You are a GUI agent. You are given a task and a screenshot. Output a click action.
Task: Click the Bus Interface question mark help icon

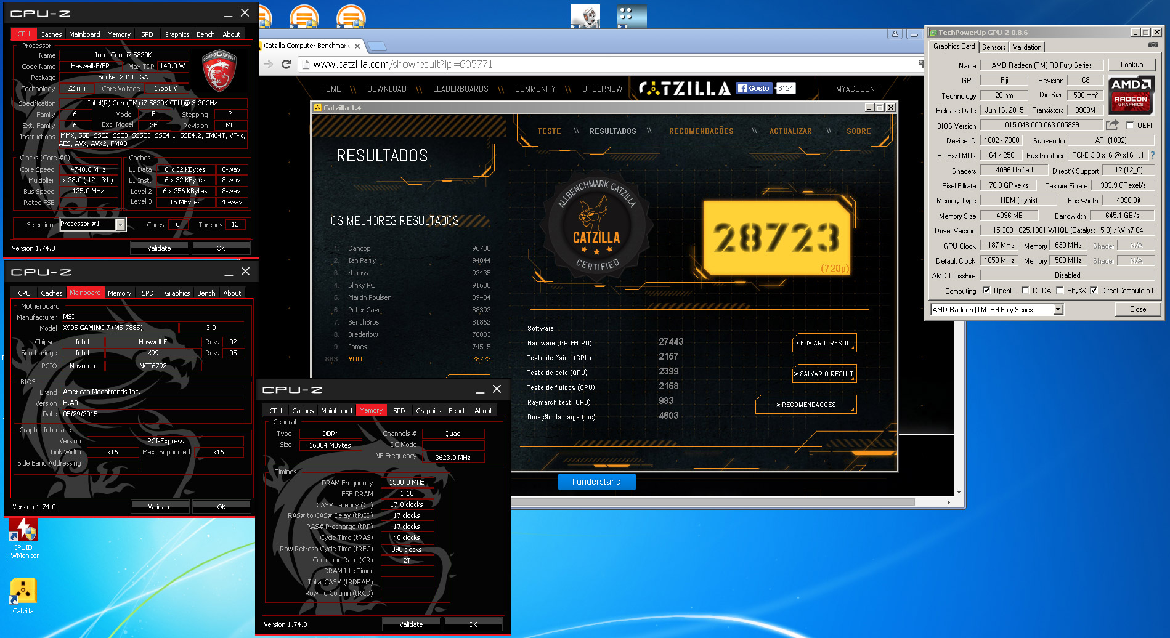click(1152, 155)
